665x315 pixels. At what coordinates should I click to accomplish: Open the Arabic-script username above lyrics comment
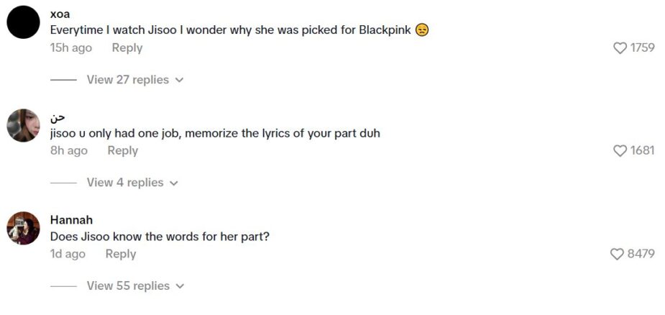[x=58, y=117]
